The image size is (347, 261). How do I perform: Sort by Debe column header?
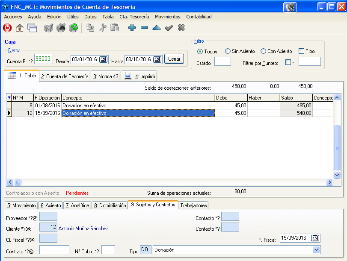231,98
